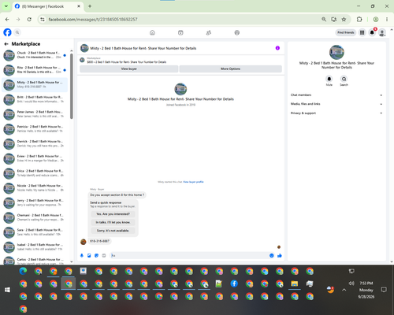Open Chrome zoom magnifier in address bar
Image resolution: width=394 pixels, height=315 pixels.
(324, 19)
